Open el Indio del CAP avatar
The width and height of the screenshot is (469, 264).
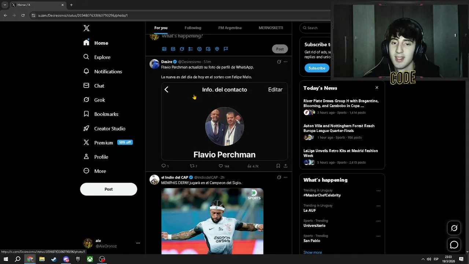click(154, 180)
